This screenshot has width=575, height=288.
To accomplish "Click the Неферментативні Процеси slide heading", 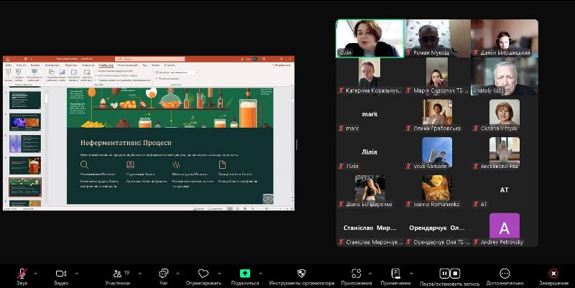I will [x=126, y=143].
